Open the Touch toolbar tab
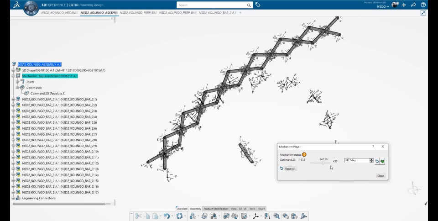The image size is (438, 221). click(261, 209)
